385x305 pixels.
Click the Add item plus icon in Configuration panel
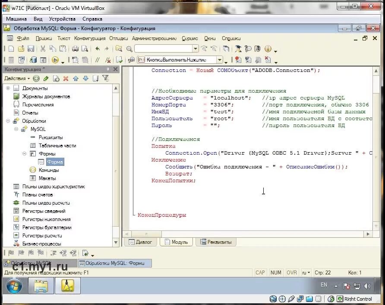point(36,78)
